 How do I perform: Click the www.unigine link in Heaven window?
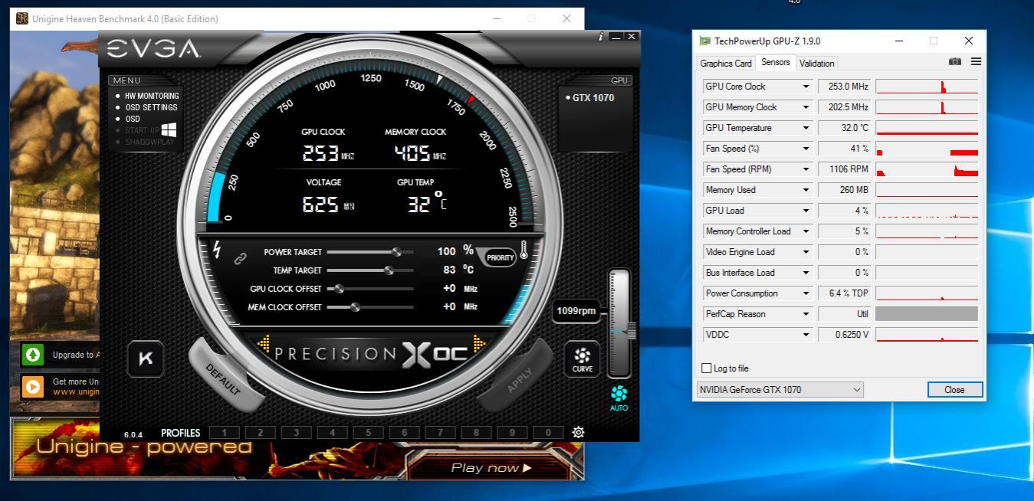click(x=76, y=391)
